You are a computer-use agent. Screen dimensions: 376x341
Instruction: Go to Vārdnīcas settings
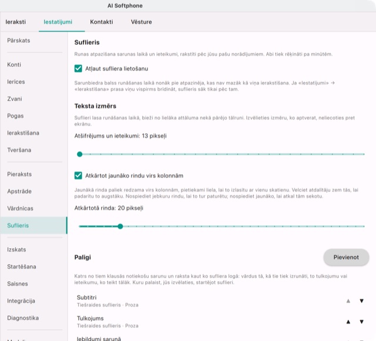click(x=34, y=208)
